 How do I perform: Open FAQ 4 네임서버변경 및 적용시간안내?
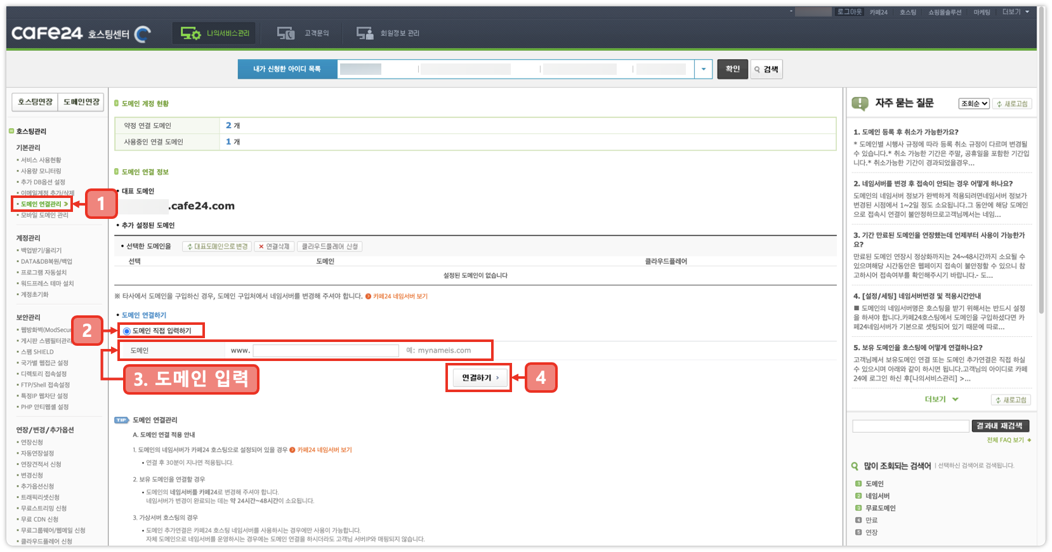point(917,296)
